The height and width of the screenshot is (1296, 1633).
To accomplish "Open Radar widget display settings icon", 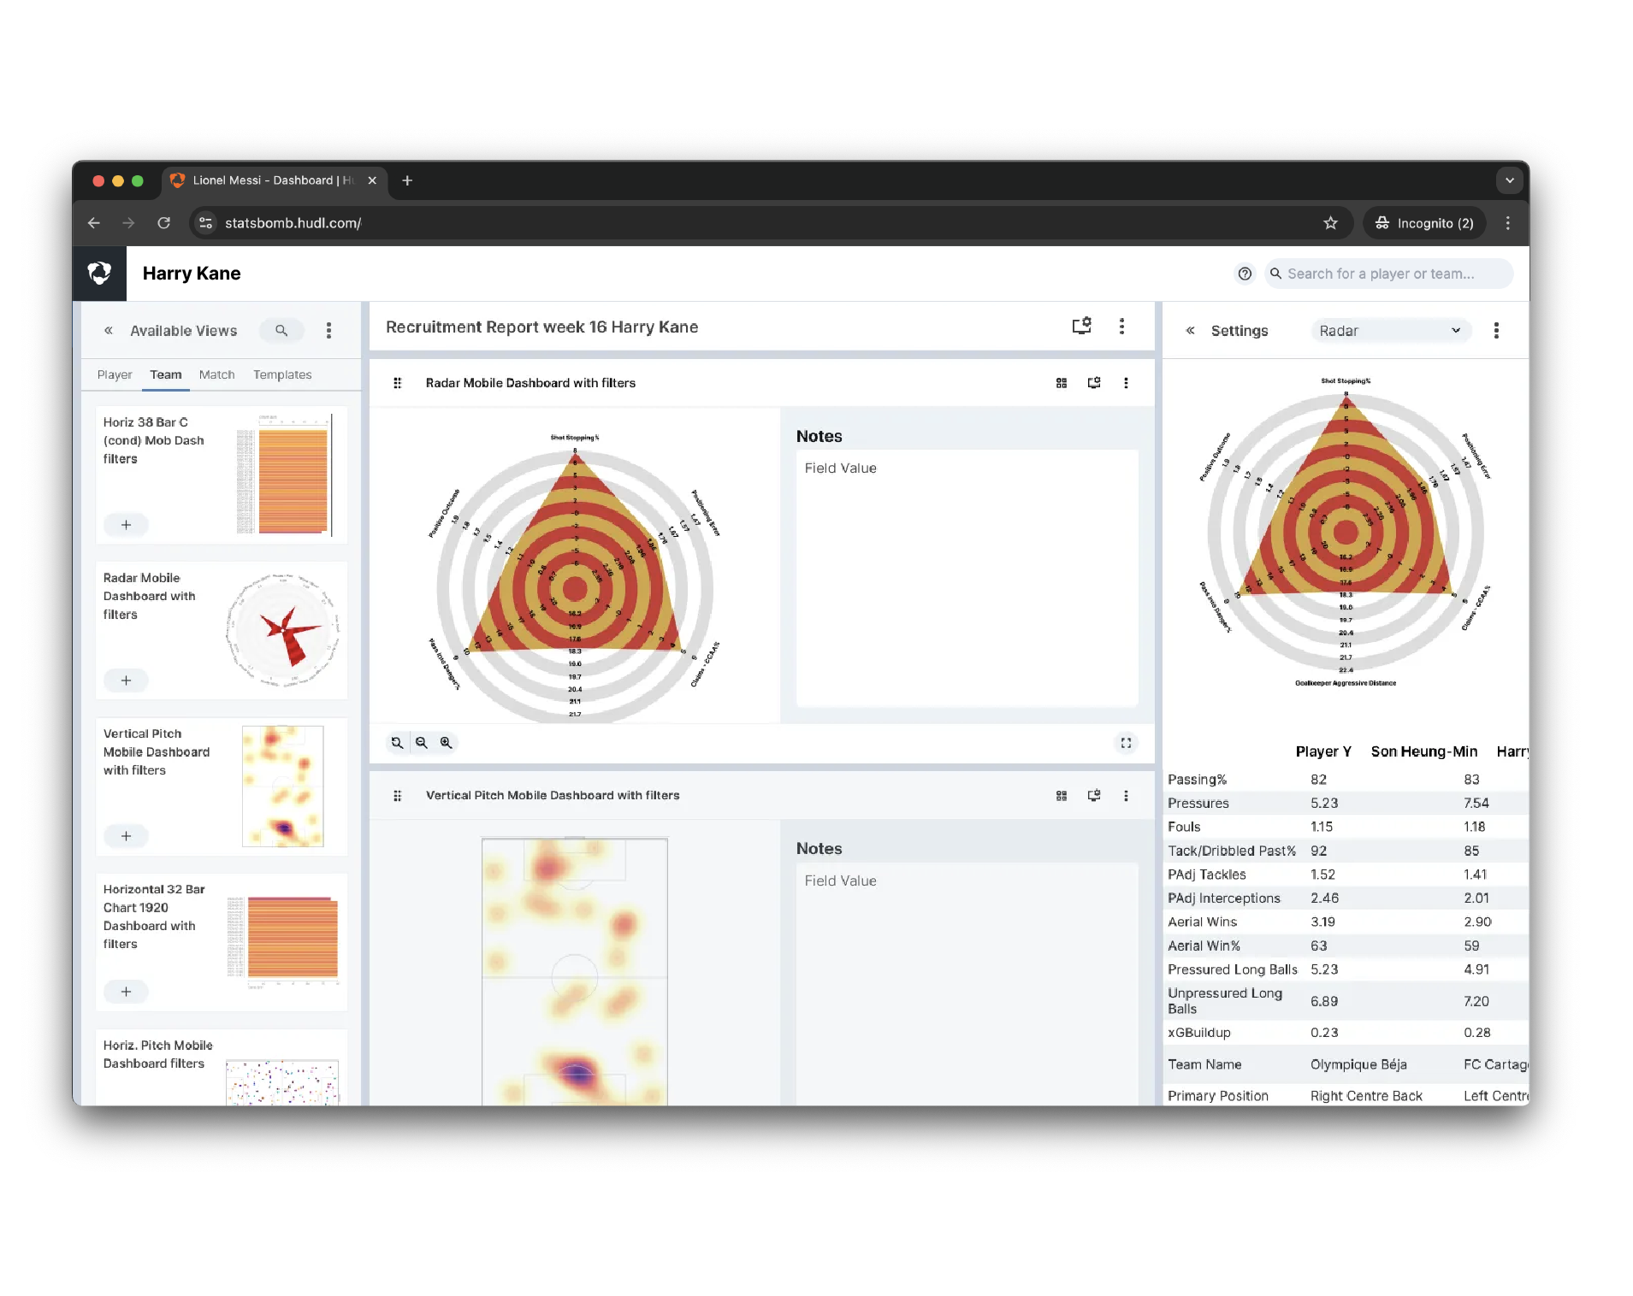I will 1094,383.
